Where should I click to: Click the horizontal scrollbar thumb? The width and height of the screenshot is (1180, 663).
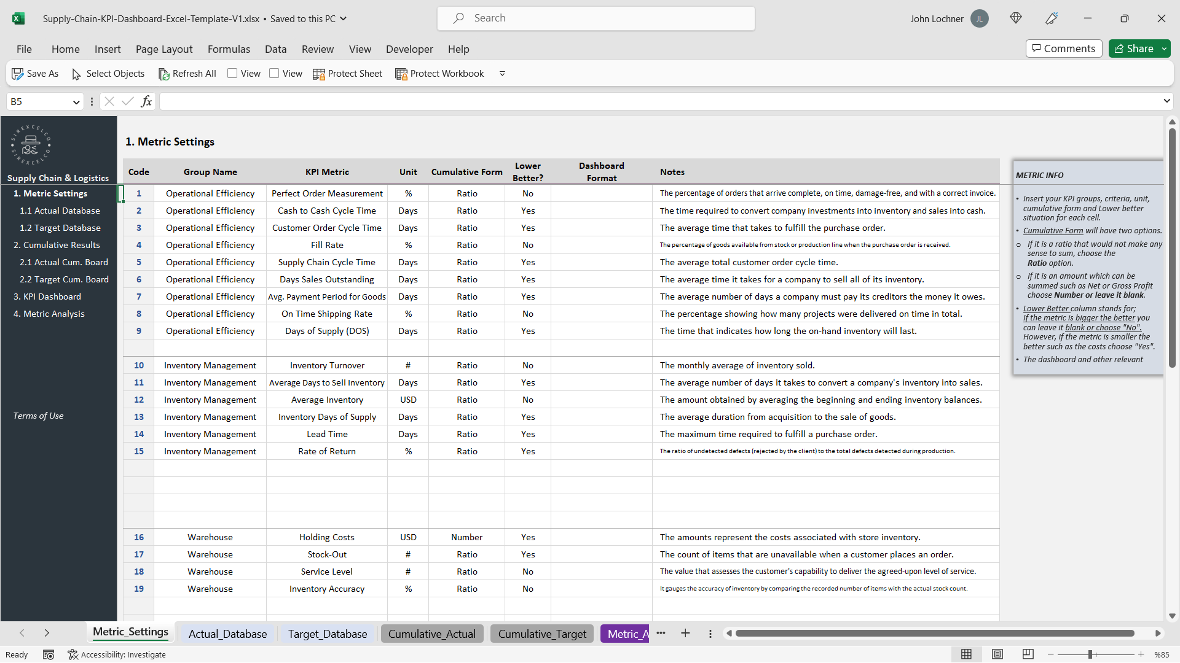coord(934,634)
